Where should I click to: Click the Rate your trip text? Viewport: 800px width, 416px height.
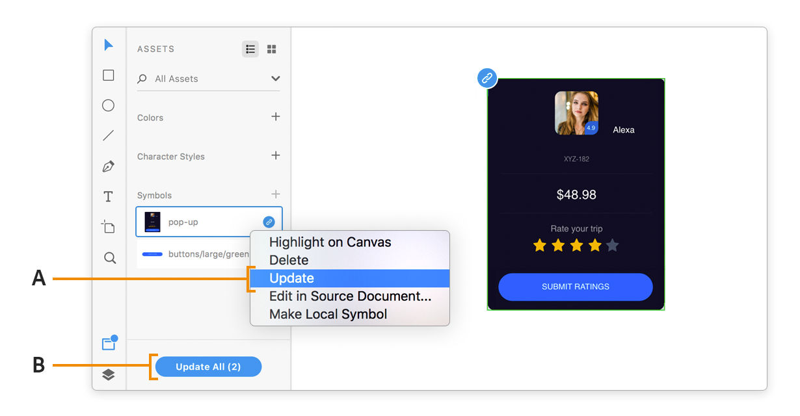[x=576, y=229]
